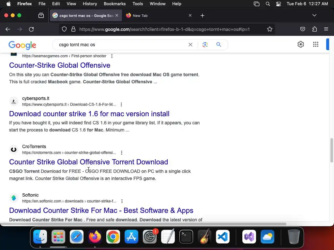334x250 pixels.
Task: Open Download counter strike 1.6 for mac link
Action: point(89,114)
